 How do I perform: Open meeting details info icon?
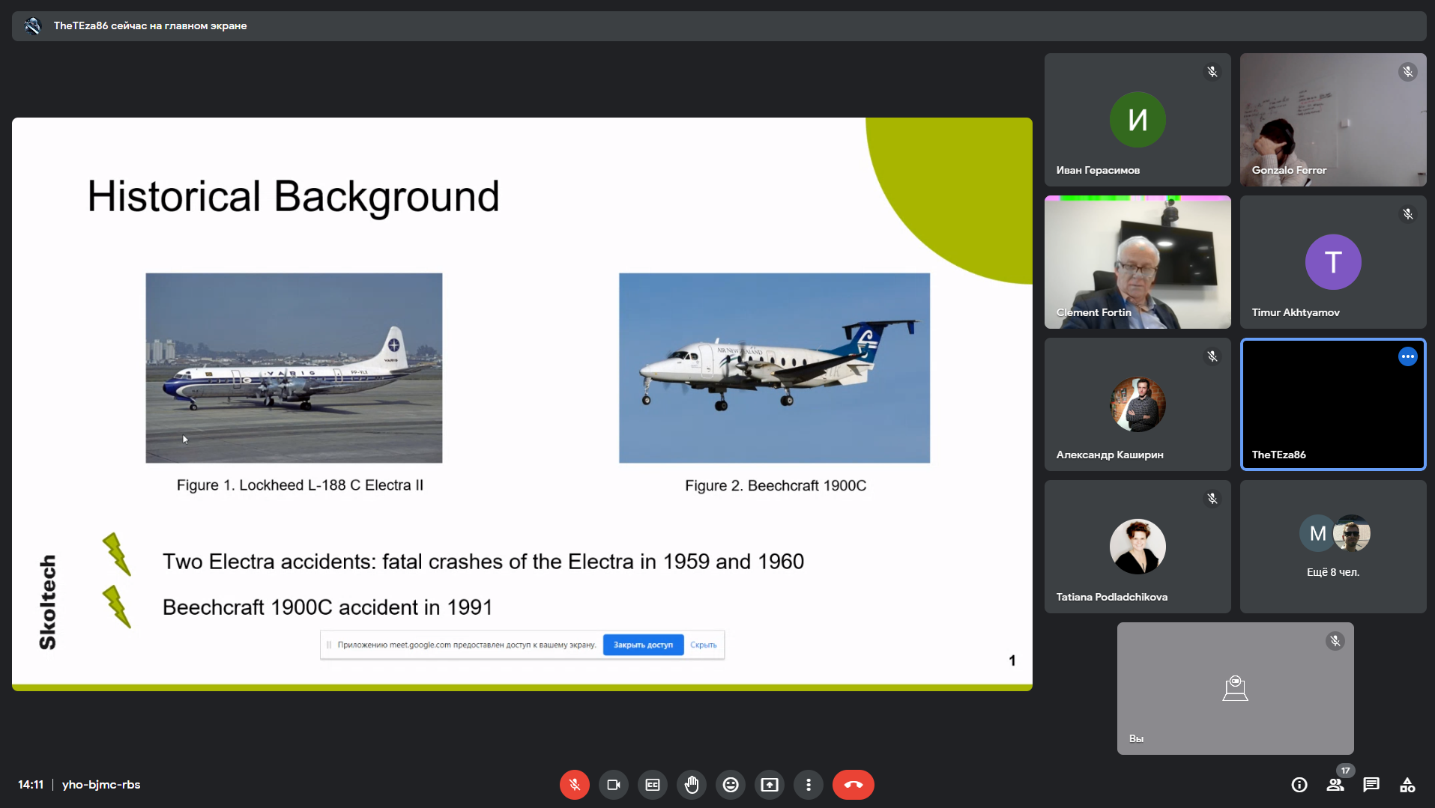[x=1299, y=785]
